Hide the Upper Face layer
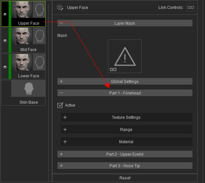 5,14
